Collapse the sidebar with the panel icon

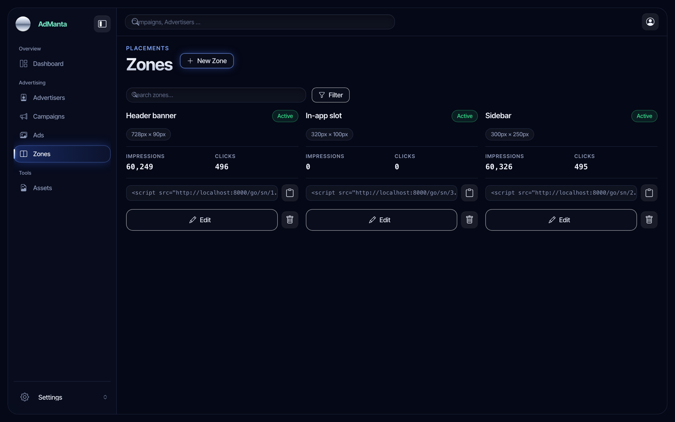pyautogui.click(x=102, y=24)
